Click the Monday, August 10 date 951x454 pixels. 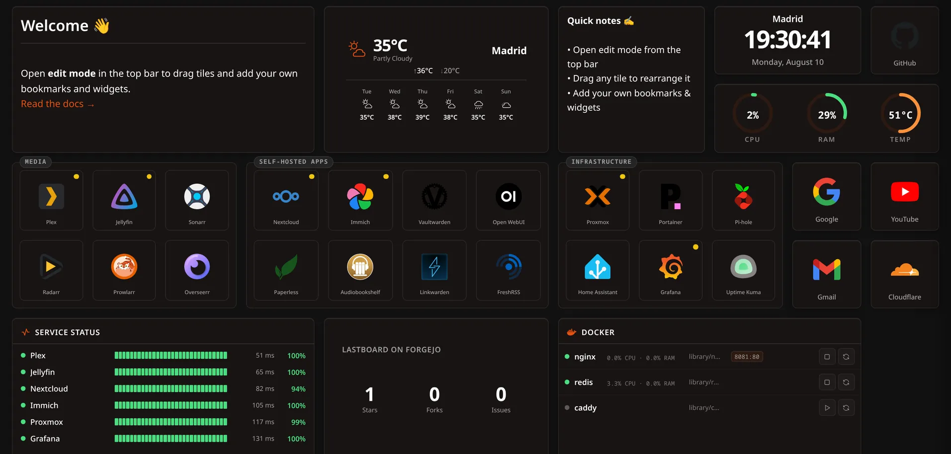click(x=787, y=62)
